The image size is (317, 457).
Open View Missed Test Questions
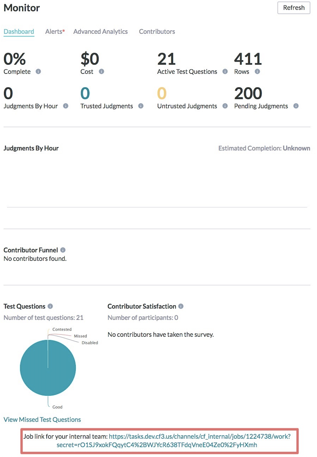[x=42, y=419]
